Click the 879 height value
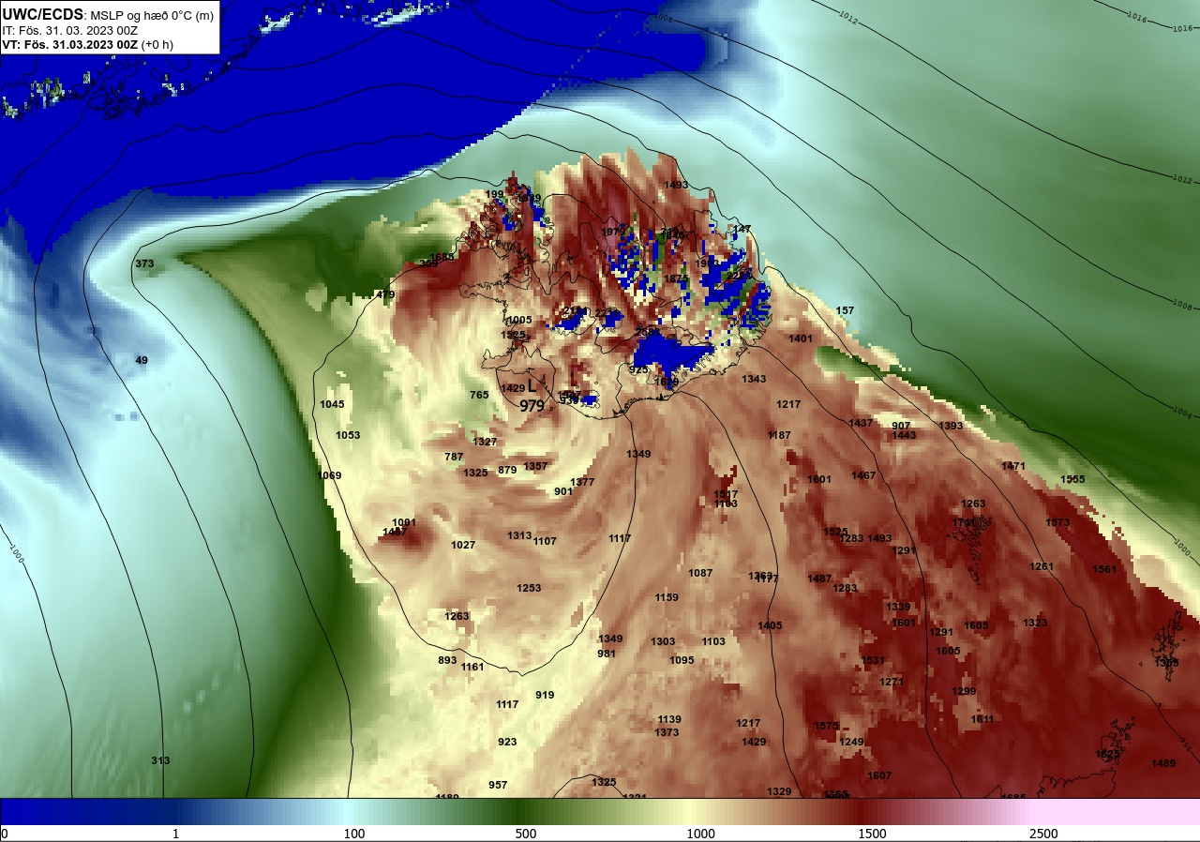 pyautogui.click(x=507, y=470)
